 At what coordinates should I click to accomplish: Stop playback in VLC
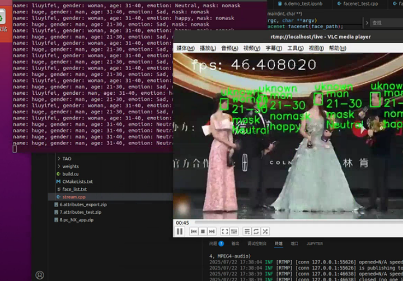203,231
